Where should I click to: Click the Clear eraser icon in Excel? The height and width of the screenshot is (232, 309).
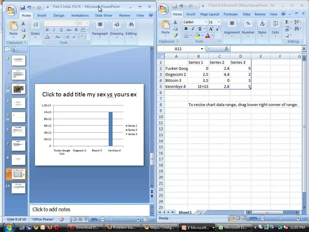pos(287,36)
